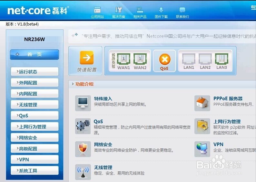Screen dimensions: 256x182
Task: Click the PPPoE 服务器 house icon
Action: tap(202, 103)
